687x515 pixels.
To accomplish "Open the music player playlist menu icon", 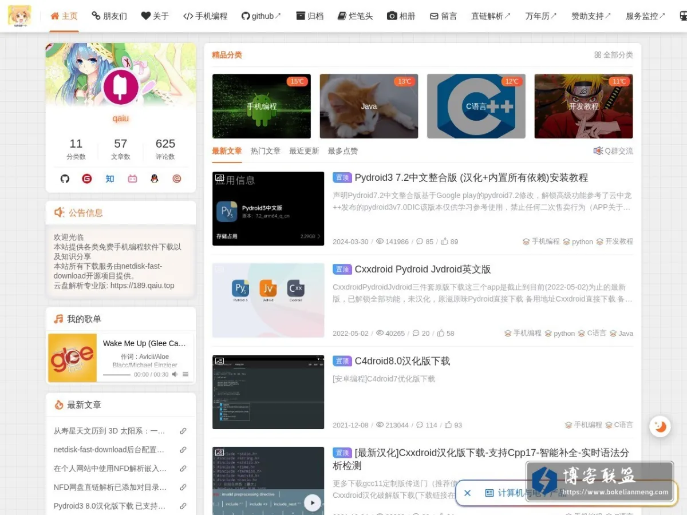I will [x=185, y=374].
